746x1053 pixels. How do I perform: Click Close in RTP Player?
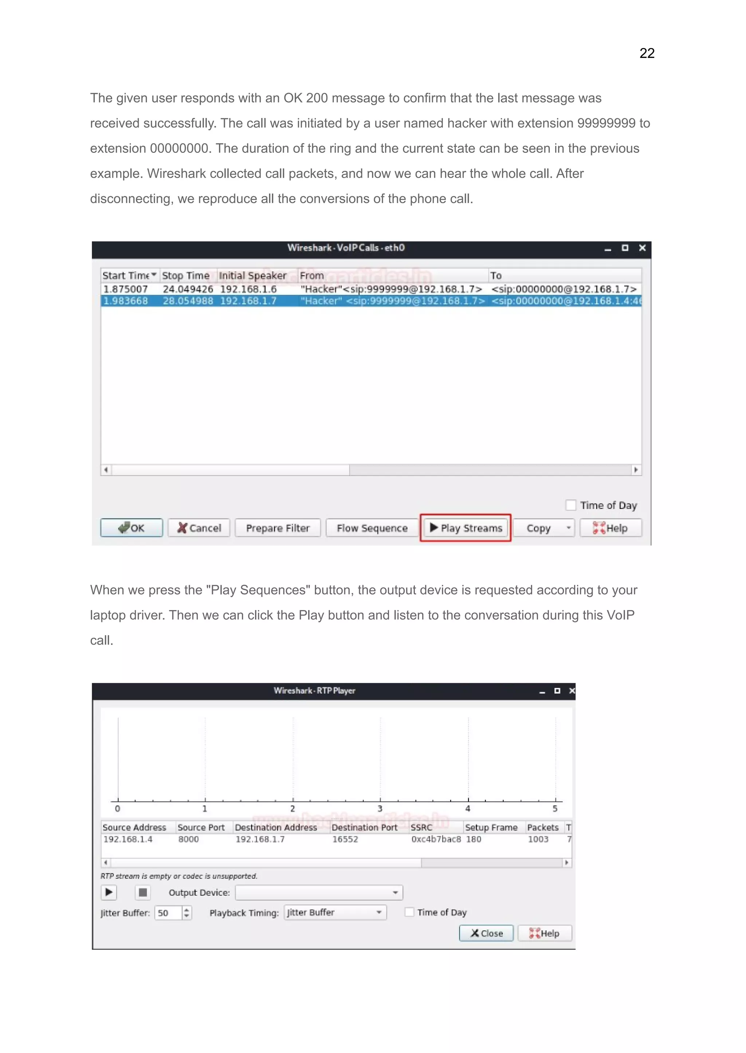pos(486,933)
